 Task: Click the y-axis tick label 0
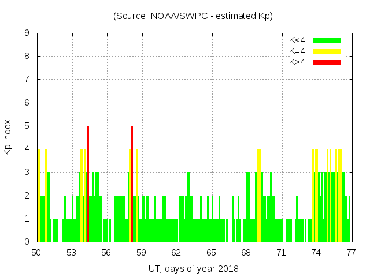(27, 242)
